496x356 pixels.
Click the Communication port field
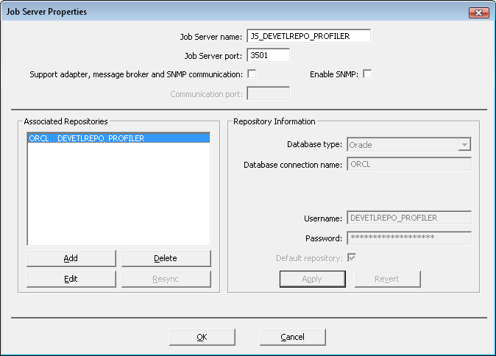[x=269, y=93]
